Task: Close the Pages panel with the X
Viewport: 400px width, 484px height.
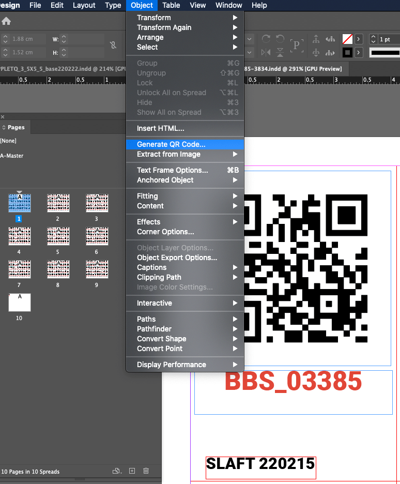Action: (3, 117)
